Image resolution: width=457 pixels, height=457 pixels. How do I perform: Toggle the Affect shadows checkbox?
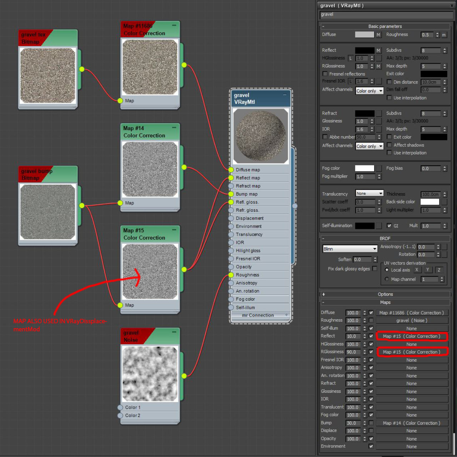pyautogui.click(x=389, y=145)
